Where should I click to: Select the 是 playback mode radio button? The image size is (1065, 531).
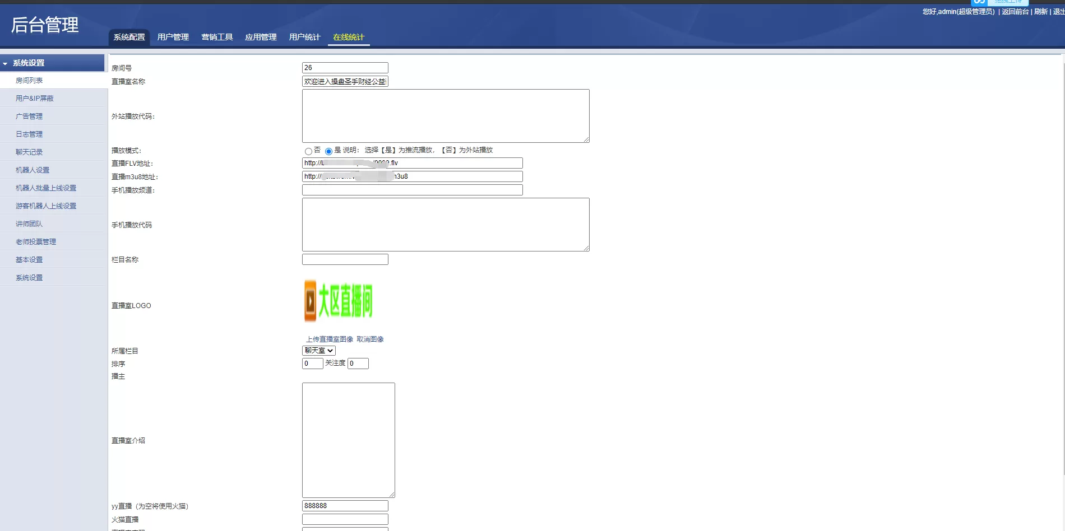[x=328, y=151]
